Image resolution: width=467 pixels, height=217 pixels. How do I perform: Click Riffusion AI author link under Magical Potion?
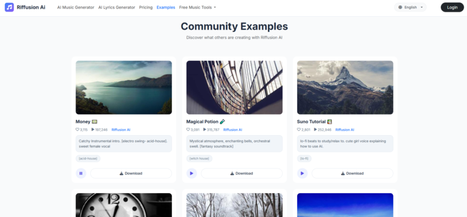tap(233, 130)
